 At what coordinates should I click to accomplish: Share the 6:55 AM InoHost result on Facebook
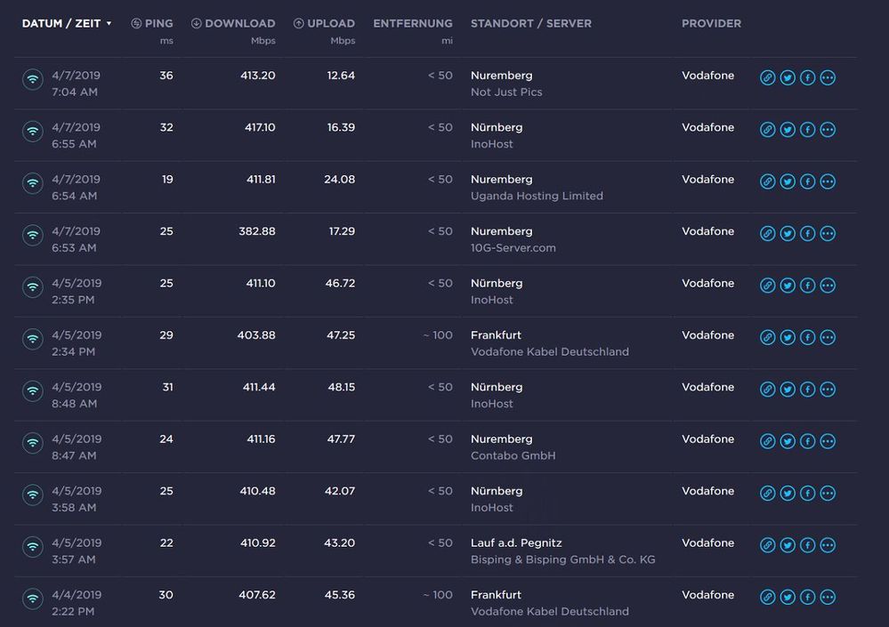807,129
